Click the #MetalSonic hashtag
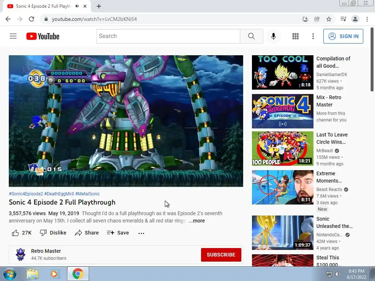 (88, 194)
